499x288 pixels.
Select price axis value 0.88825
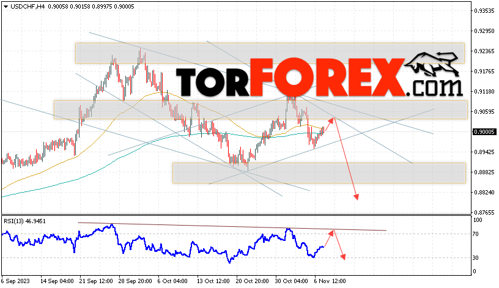(484, 172)
